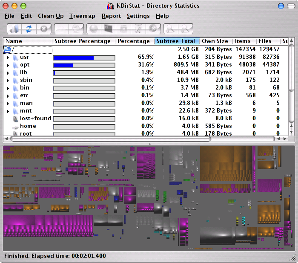The image size is (298, 263).
Task: Click the first magnifier icon in the toolbar
Action: pos(170,29)
